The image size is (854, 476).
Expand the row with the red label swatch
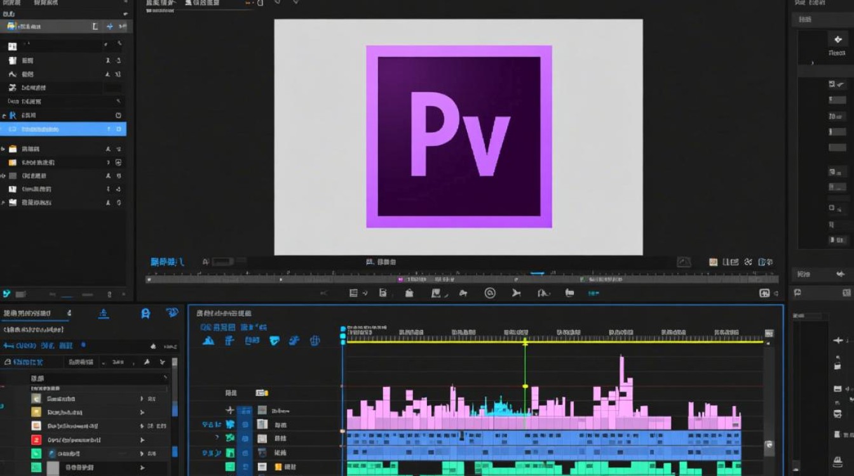142,440
